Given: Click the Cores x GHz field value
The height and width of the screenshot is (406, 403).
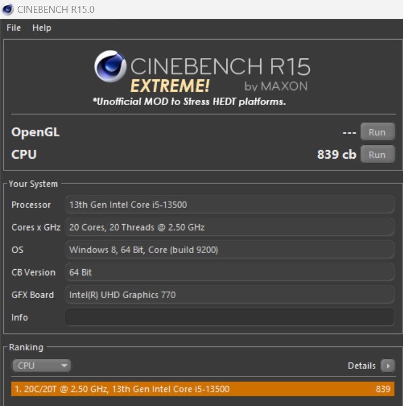Looking at the screenshot, I should (x=230, y=227).
